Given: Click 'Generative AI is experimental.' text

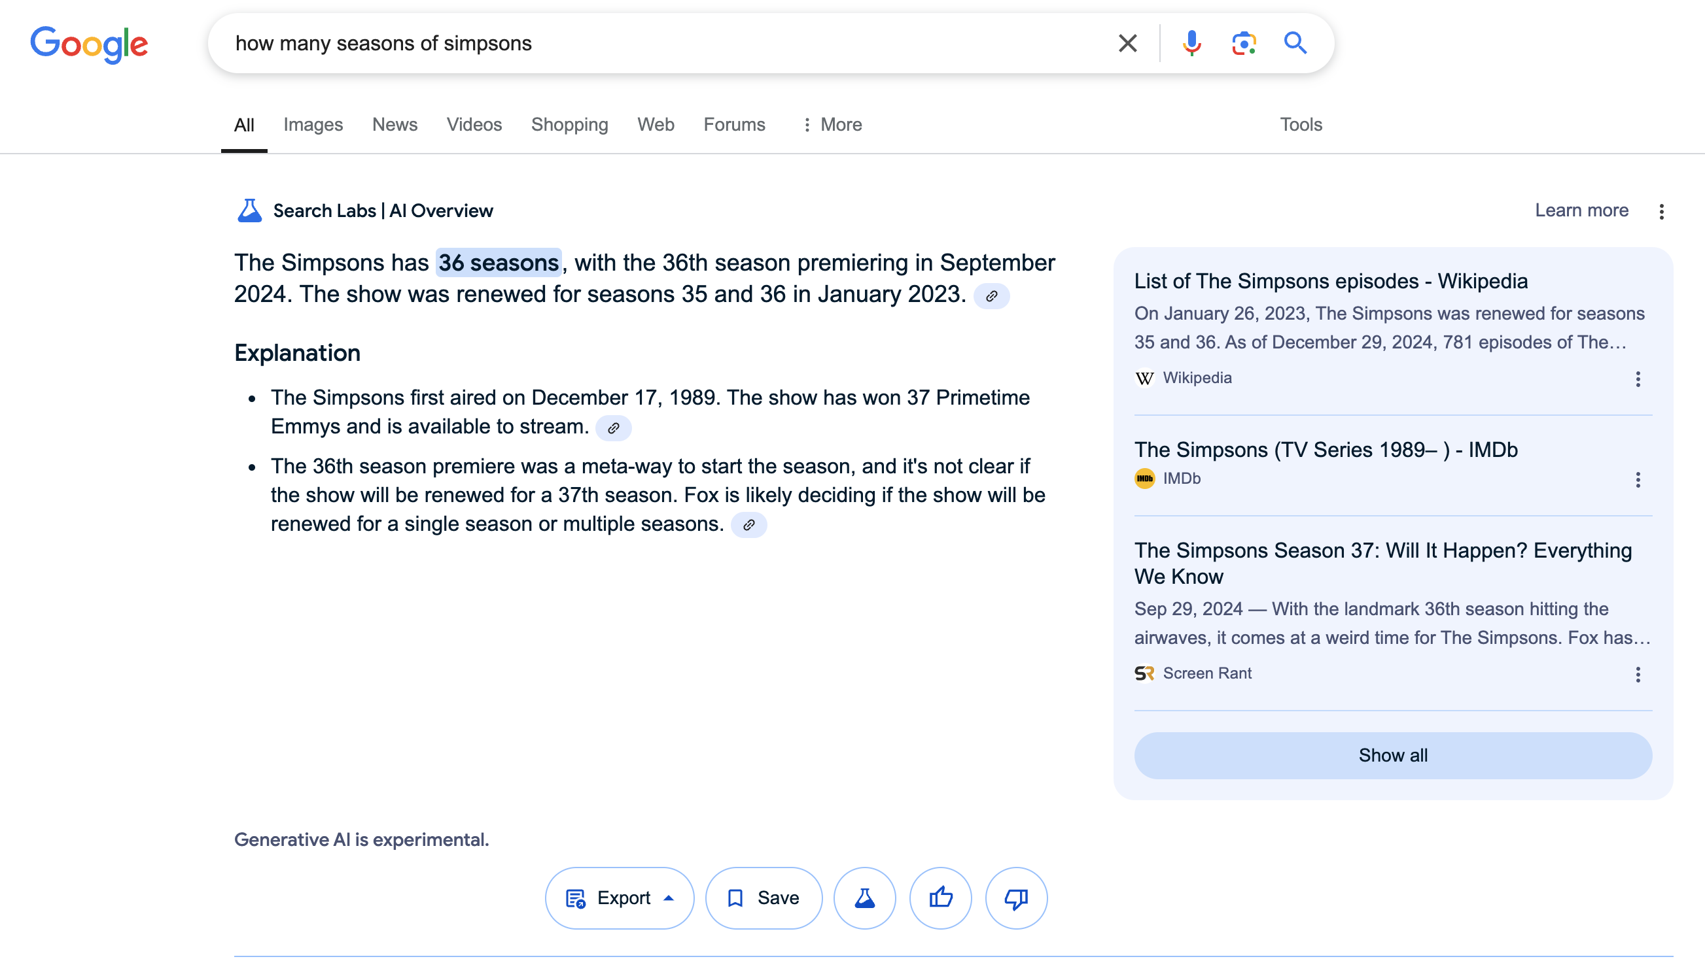Looking at the screenshot, I should 361,839.
